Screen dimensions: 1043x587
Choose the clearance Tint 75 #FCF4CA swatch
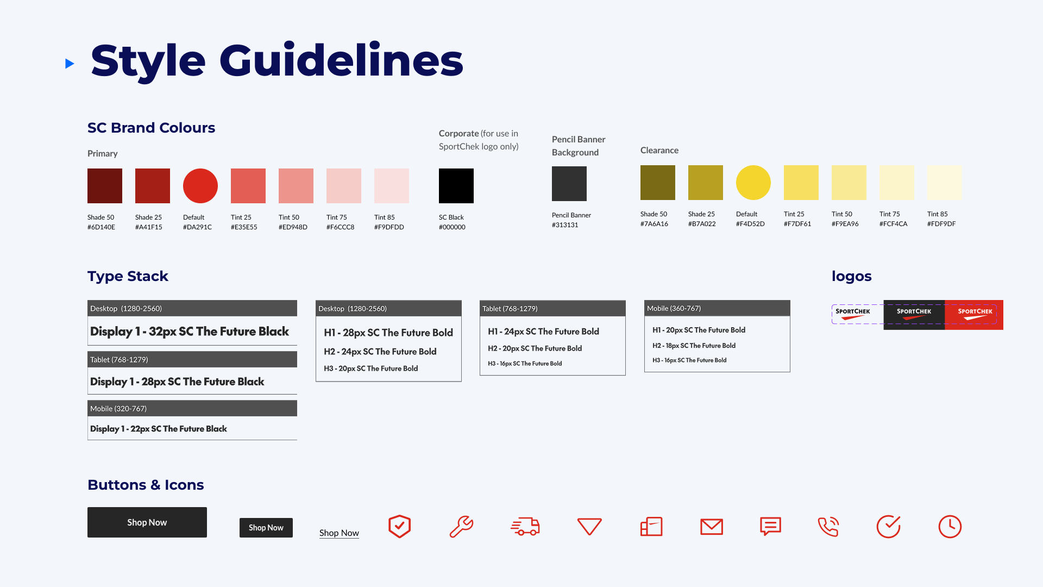coord(897,183)
